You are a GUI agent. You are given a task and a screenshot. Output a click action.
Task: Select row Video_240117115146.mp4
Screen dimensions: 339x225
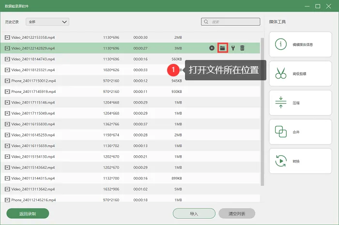(x=130, y=103)
